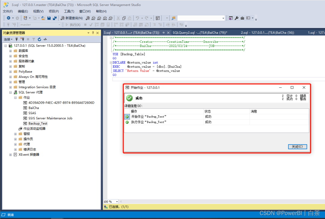Image resolution: width=325 pixels, height=219 pixels.
Task: Click the New Query toolbar button
Action: [72, 18]
